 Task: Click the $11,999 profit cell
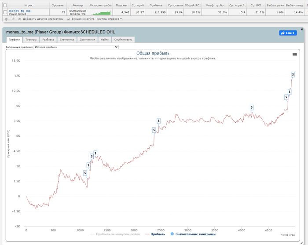156,12
